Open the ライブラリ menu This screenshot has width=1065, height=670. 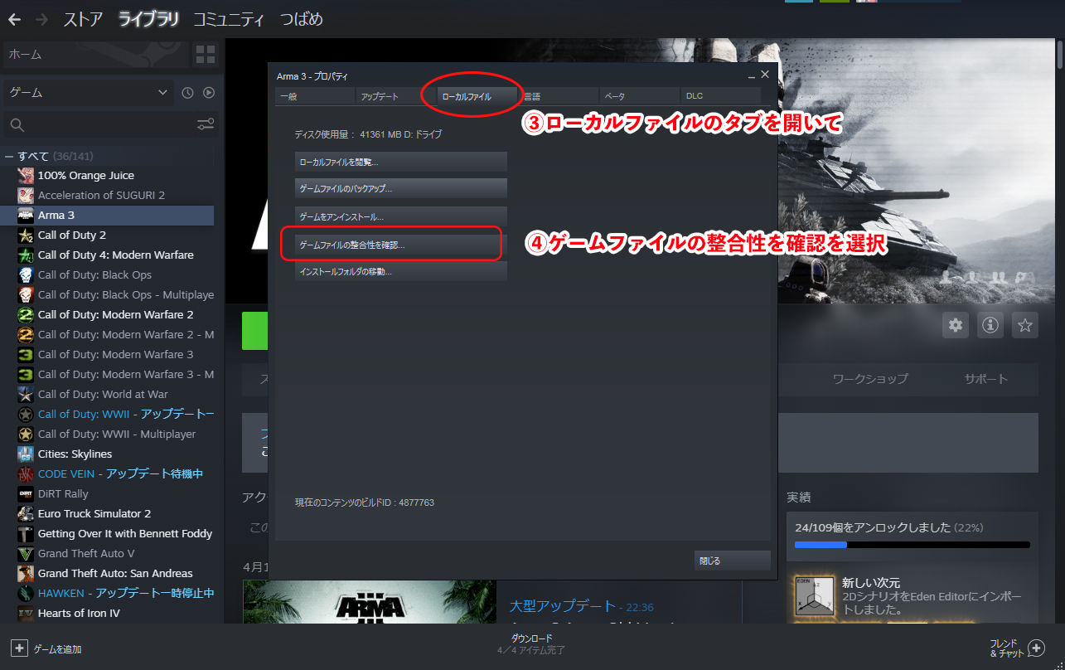(148, 19)
